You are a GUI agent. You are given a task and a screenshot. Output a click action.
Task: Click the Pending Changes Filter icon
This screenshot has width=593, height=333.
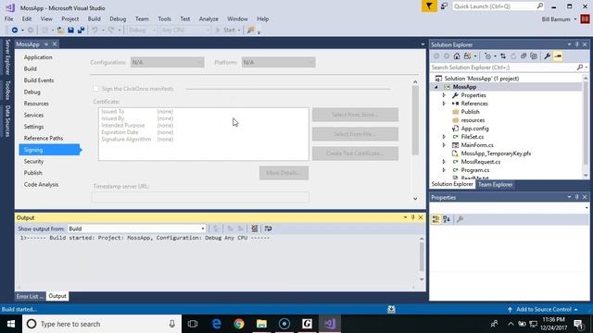[487, 56]
